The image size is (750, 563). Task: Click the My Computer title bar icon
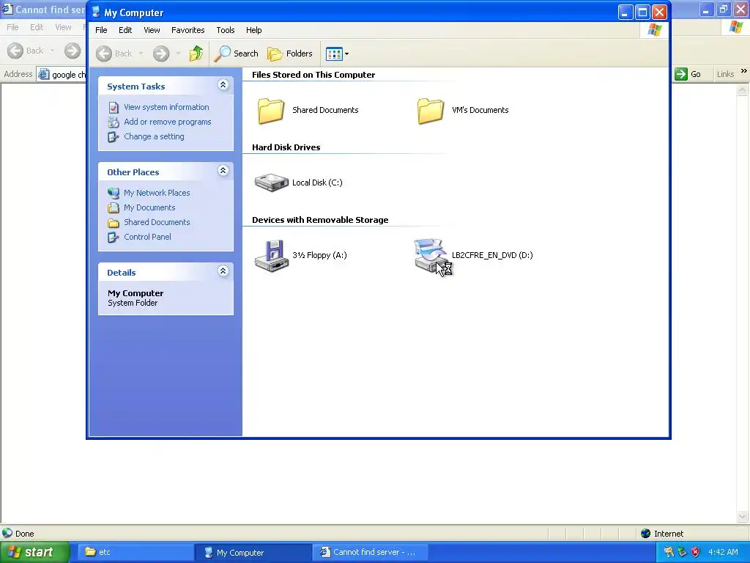96,12
